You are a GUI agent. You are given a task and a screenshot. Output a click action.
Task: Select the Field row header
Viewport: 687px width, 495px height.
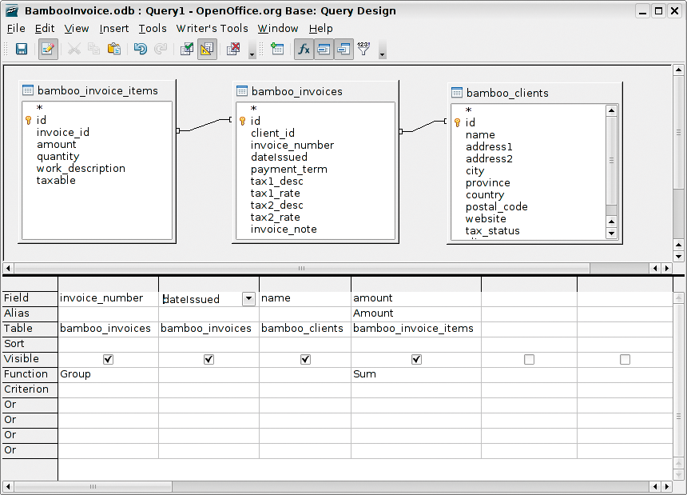pyautogui.click(x=30, y=298)
